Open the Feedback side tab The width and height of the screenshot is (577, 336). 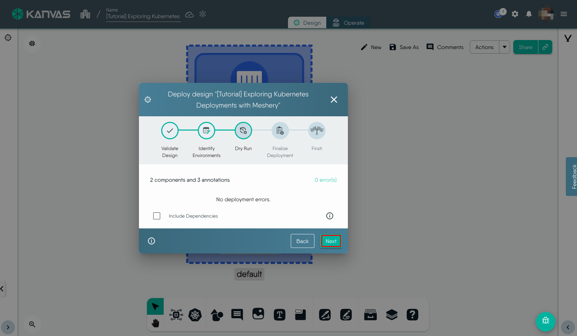(572, 177)
